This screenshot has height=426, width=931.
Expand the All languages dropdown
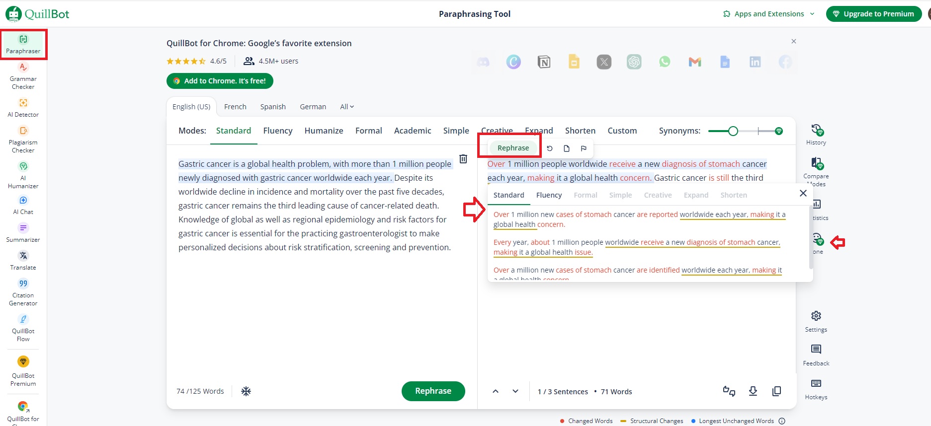[x=347, y=107]
